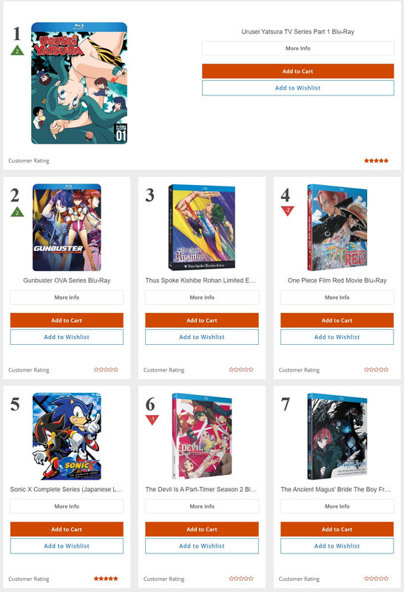Screen dimensions: 404x592
Task: Add One Piece Film Red to wishlist
Action: point(337,337)
